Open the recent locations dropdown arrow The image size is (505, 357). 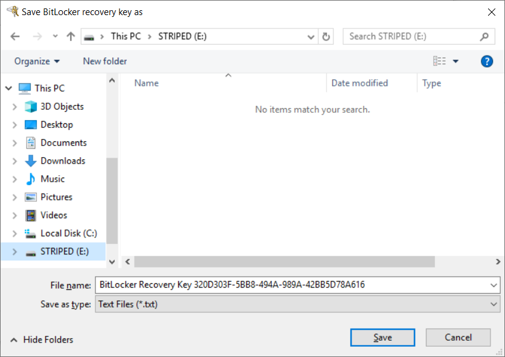coord(56,36)
